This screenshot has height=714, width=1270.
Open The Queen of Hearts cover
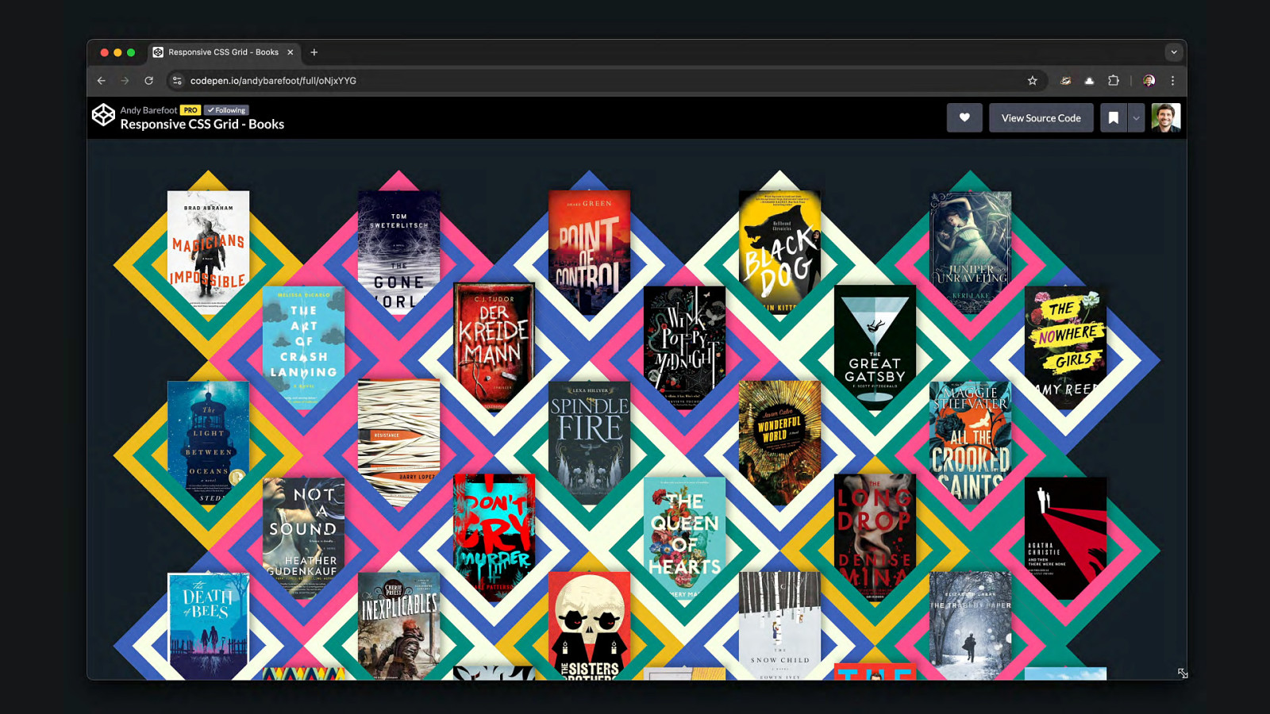pyautogui.click(x=684, y=538)
